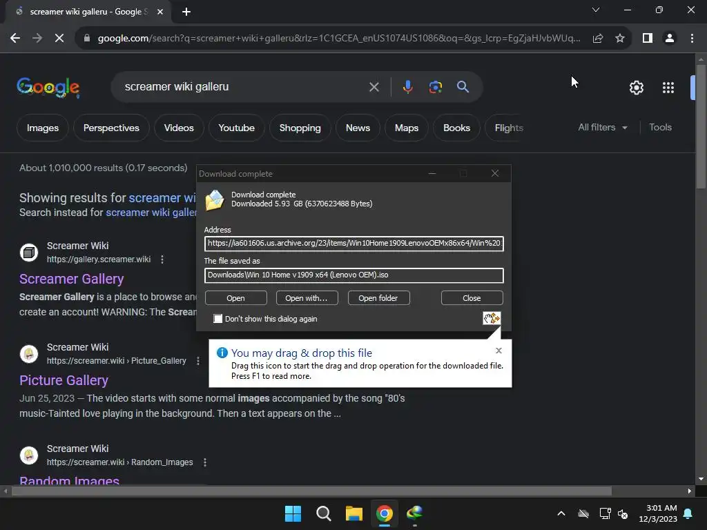The width and height of the screenshot is (707, 530).
Task: Select the Maps filter tab
Action: coord(407,128)
